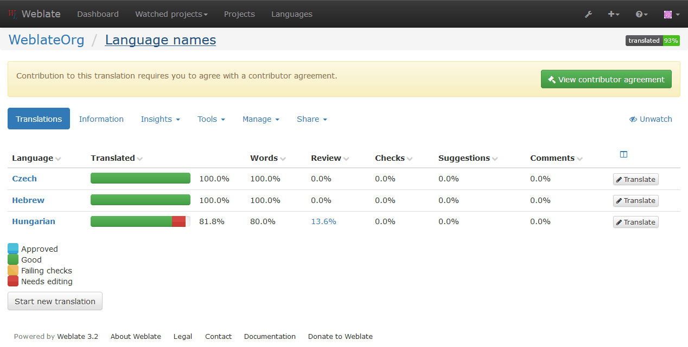Sort by Comments column
Screen dimensions: 688x347
[556, 158]
